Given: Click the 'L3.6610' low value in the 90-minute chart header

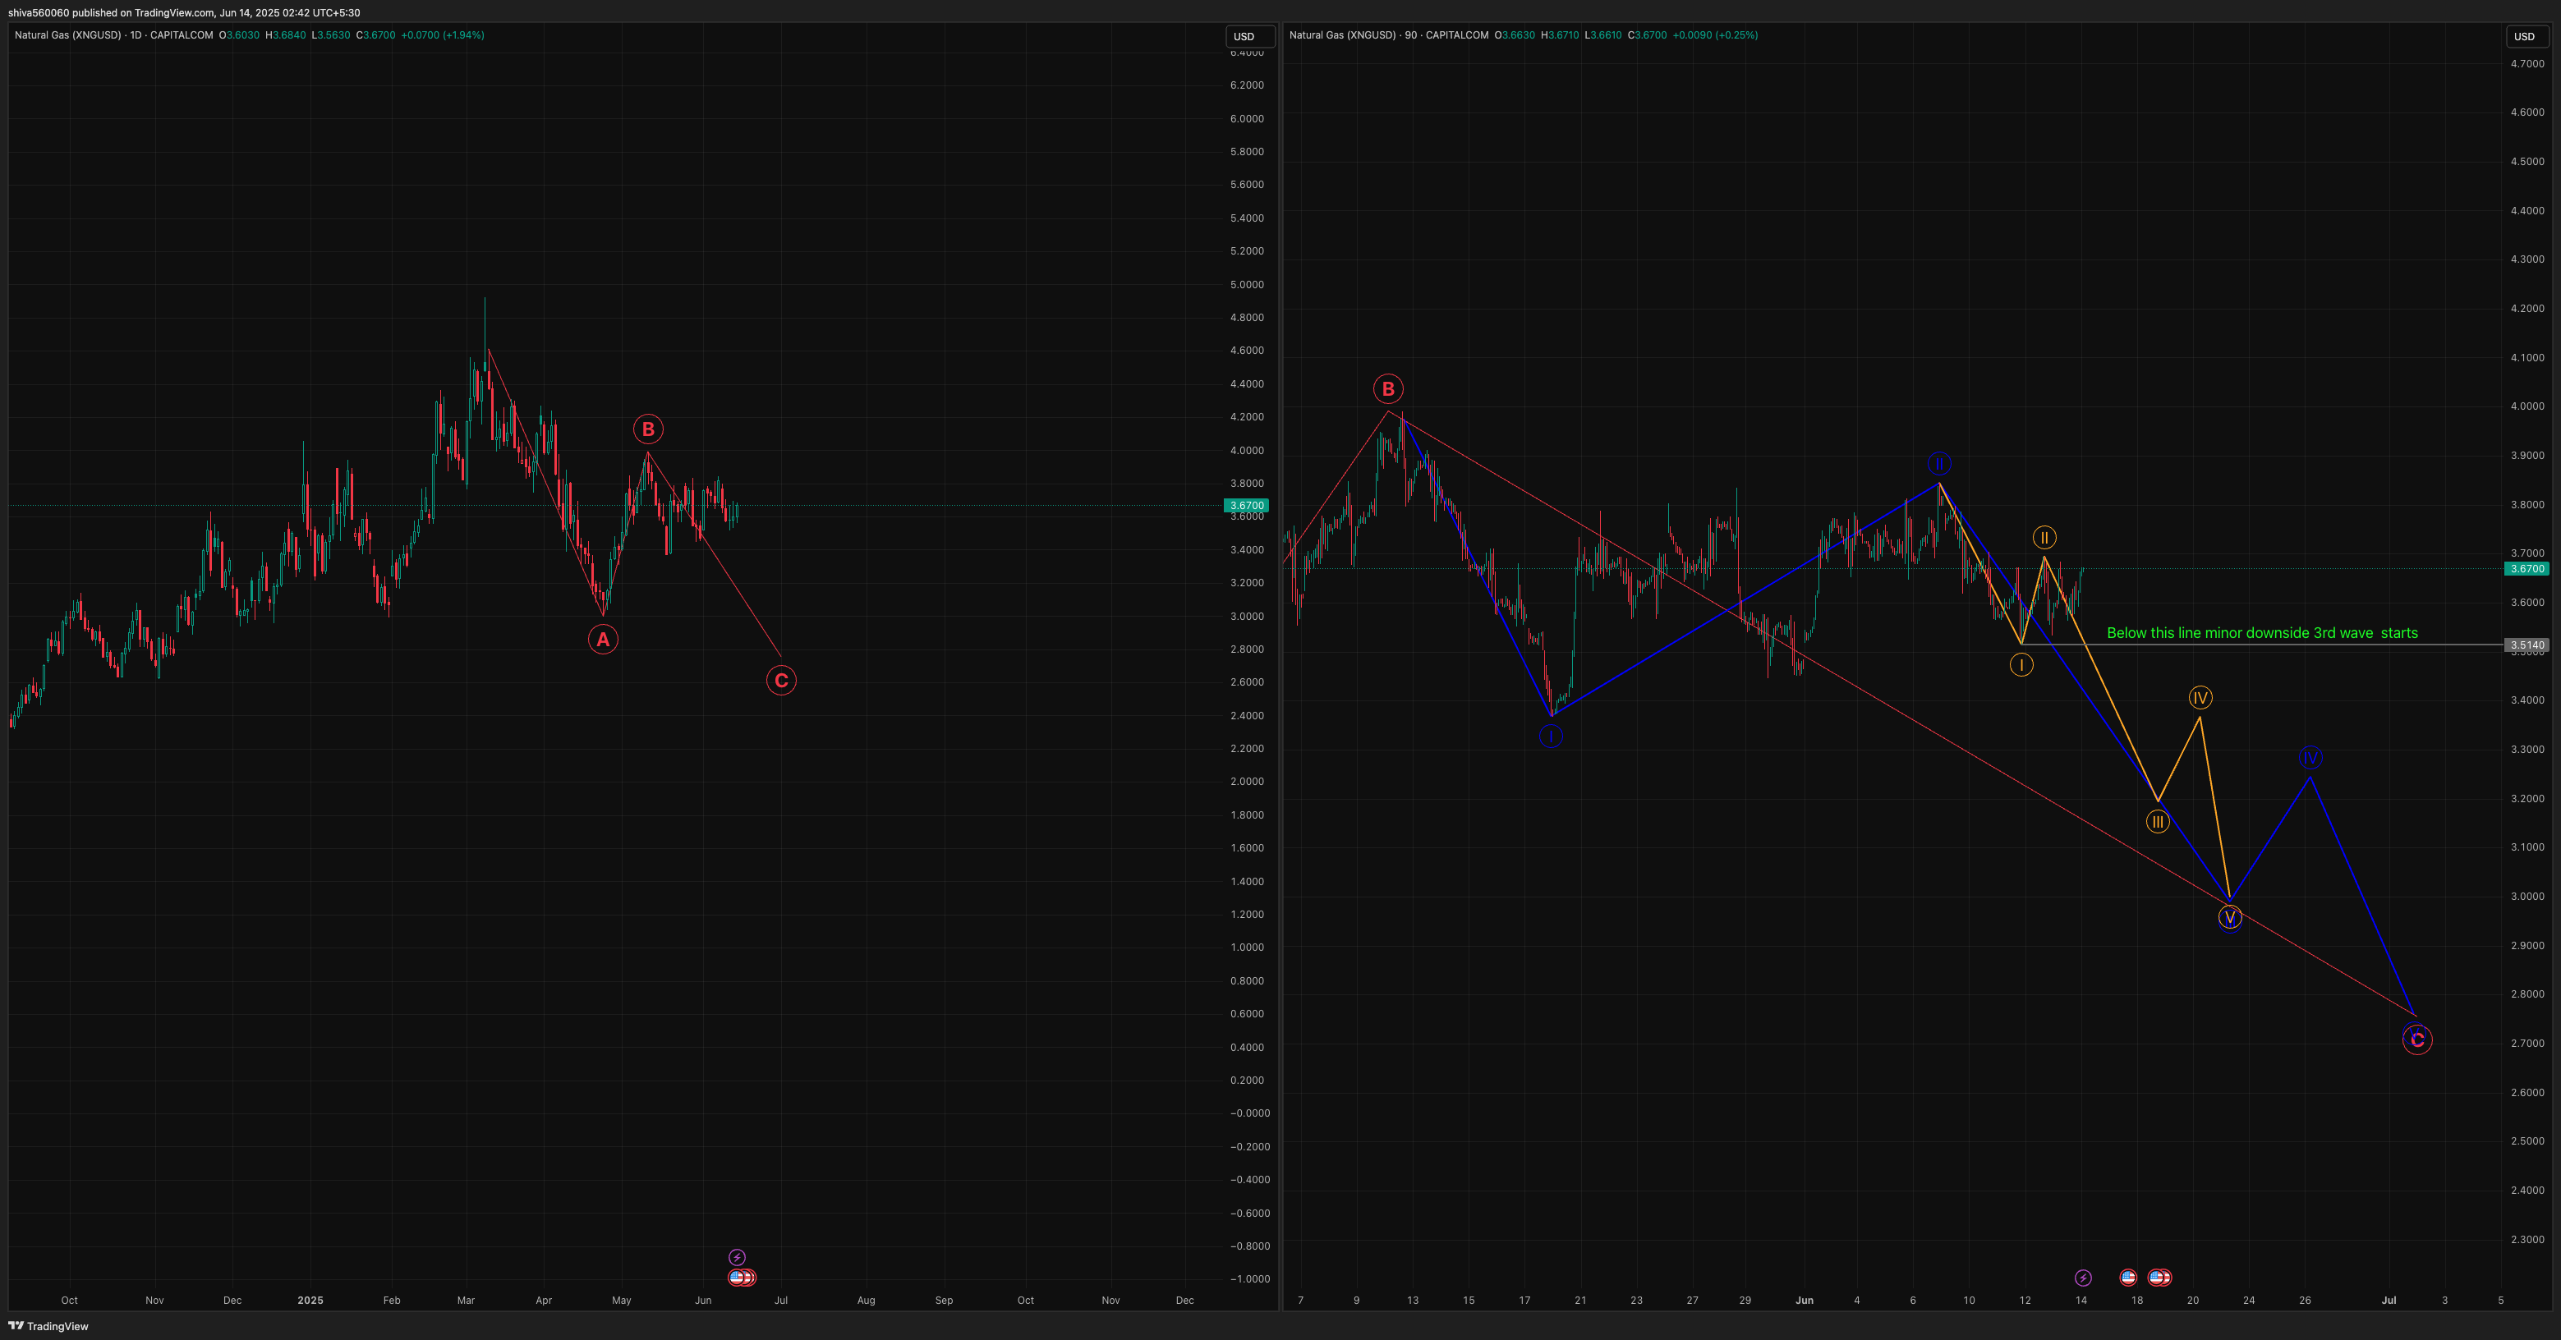Looking at the screenshot, I should (x=1603, y=34).
